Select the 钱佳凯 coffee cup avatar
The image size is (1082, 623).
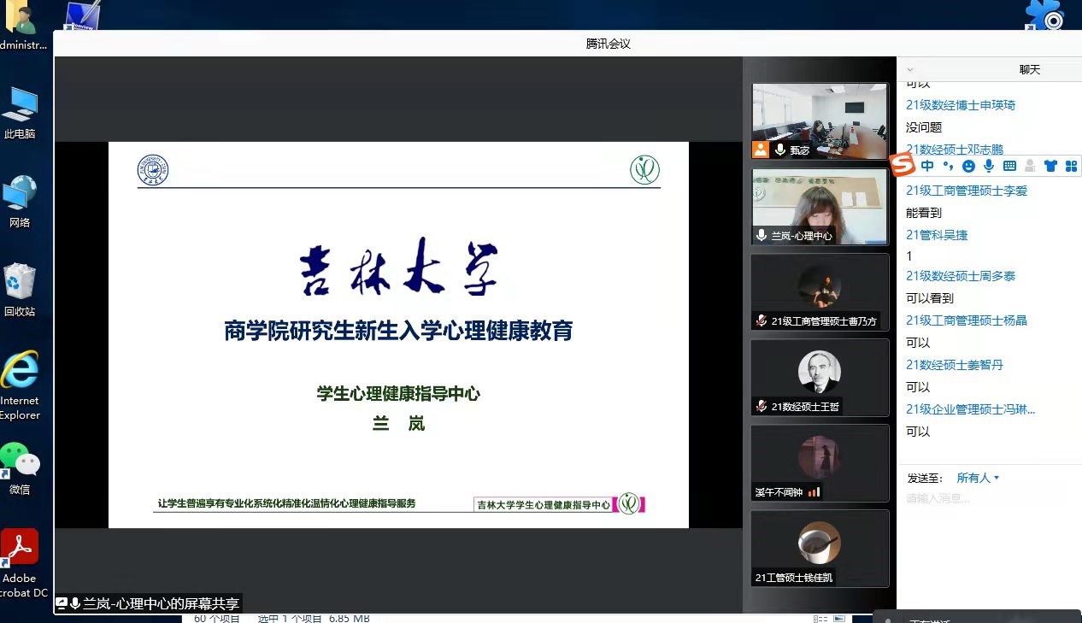[x=820, y=543]
